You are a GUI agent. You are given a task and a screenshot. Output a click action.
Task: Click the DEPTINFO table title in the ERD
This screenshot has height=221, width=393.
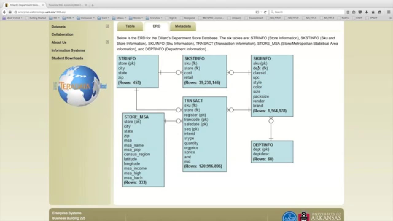(263, 145)
